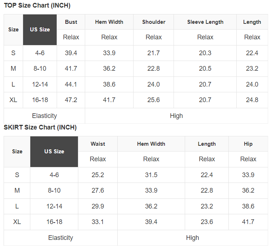The image size is (271, 250).
Task: Click the dark US Size header in TOP chart
Action: 40,30
